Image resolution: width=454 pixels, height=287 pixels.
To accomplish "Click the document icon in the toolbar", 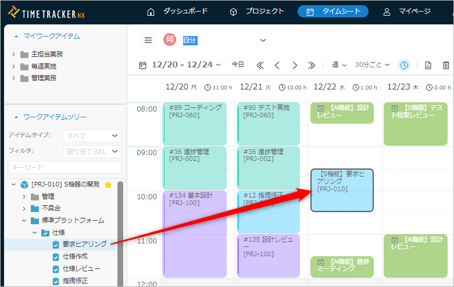I will point(428,65).
